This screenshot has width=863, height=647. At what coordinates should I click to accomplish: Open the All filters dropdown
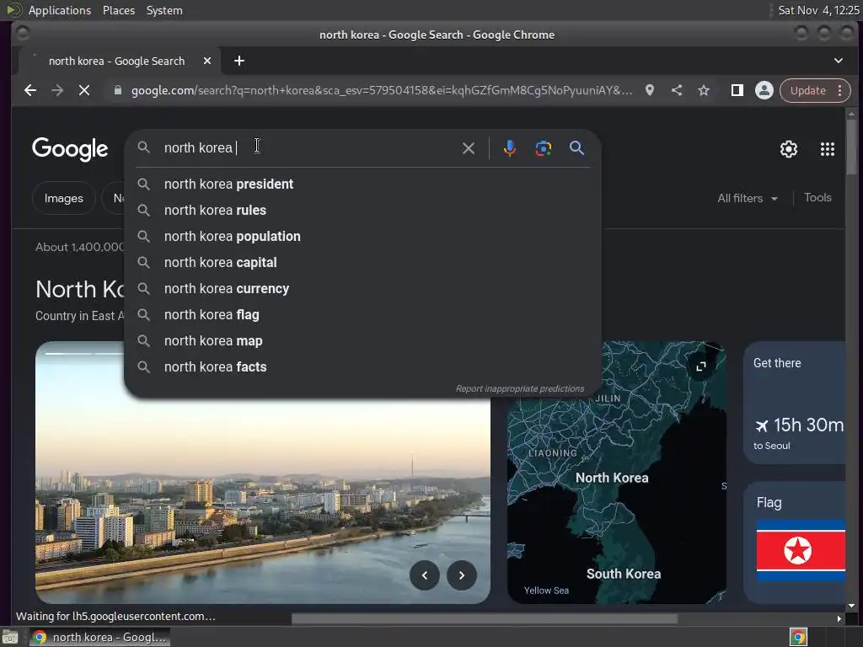point(748,198)
